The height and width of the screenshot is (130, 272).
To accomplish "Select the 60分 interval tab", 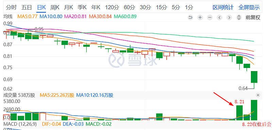I will point(130,7).
